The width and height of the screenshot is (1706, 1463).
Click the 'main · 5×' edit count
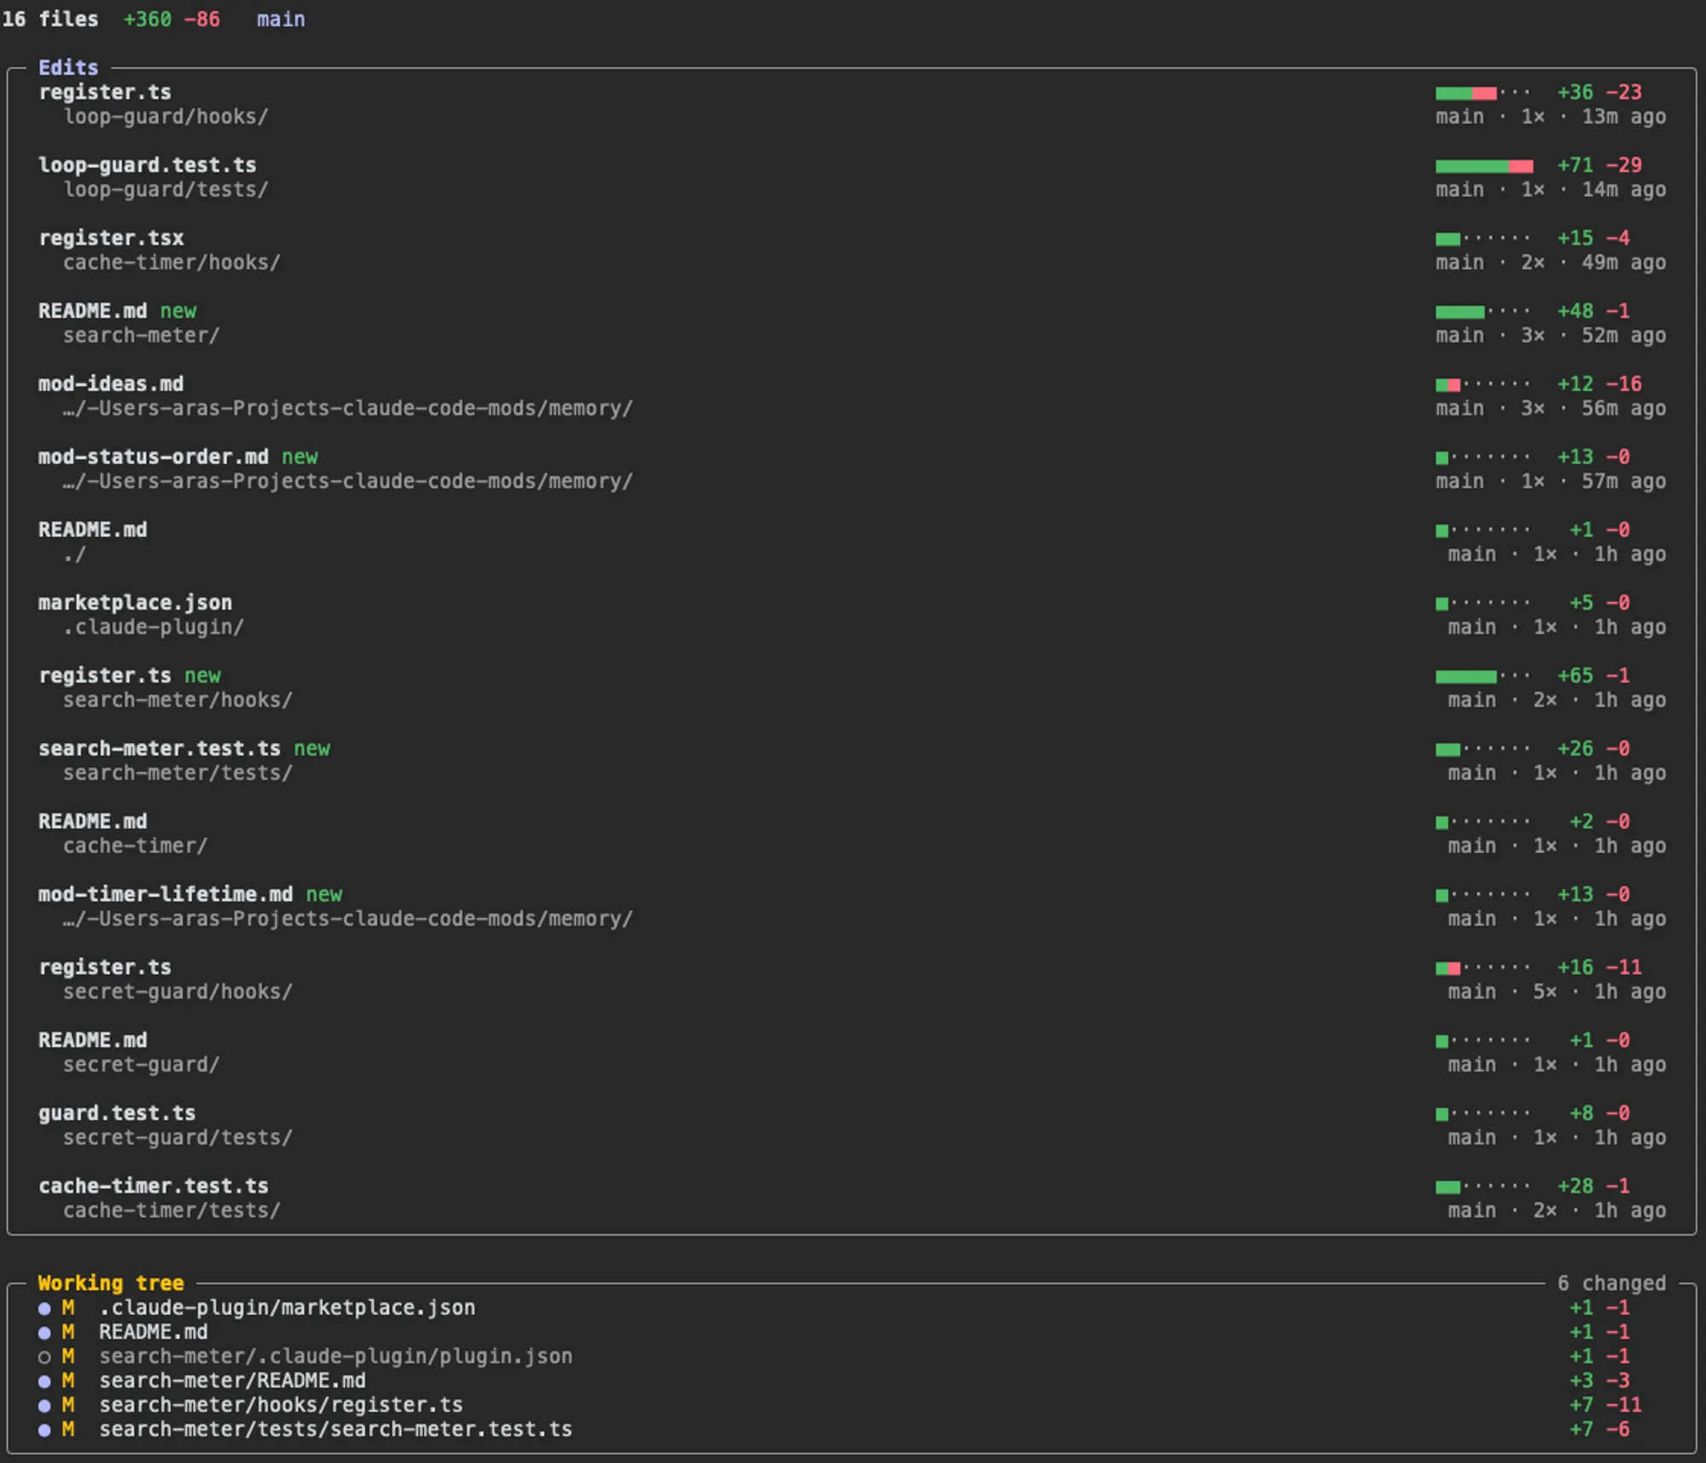1502,992
